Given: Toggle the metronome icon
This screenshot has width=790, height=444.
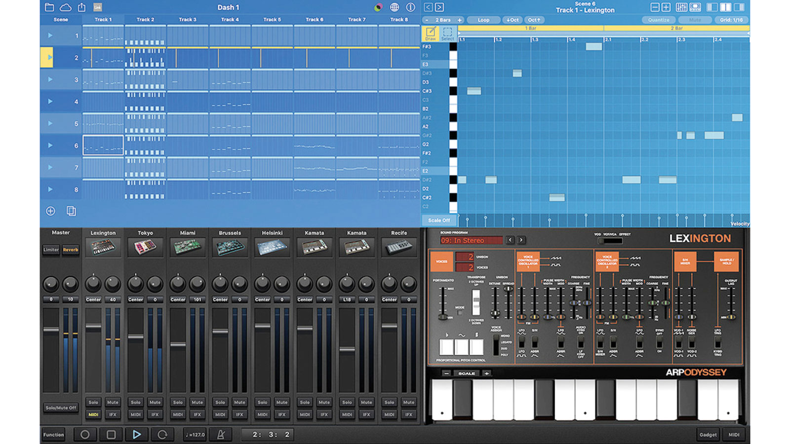Looking at the screenshot, I should pyautogui.click(x=221, y=435).
